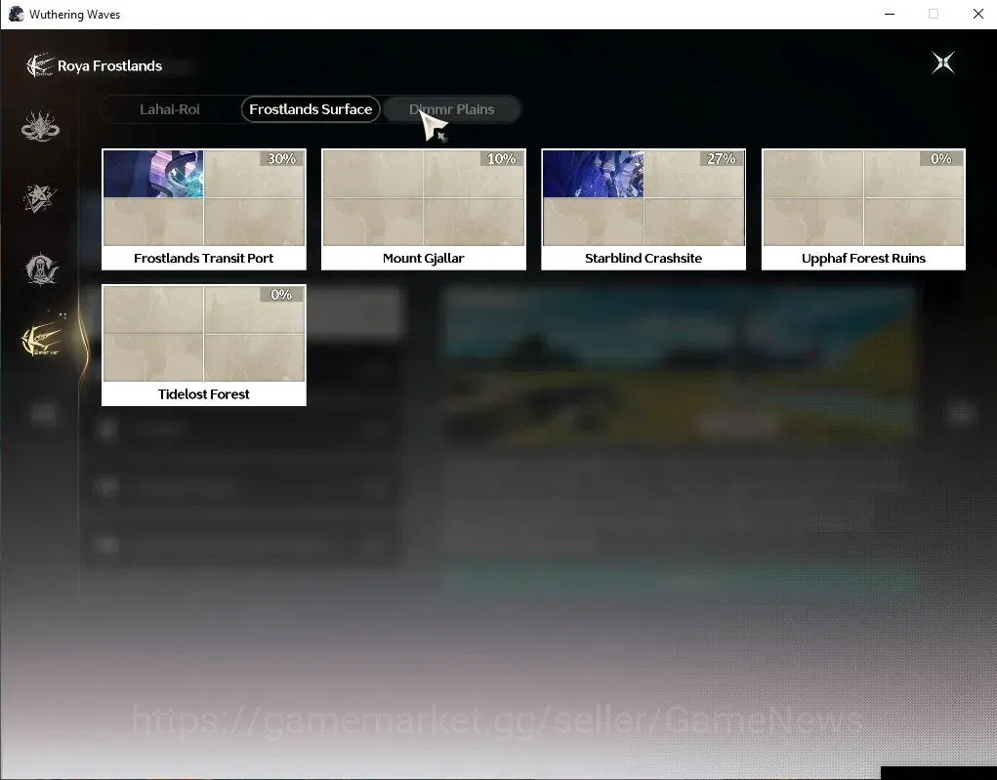The width and height of the screenshot is (997, 780).
Task: Select the highlighted Roya Frostlands sidebar emblem
Action: tap(42, 339)
